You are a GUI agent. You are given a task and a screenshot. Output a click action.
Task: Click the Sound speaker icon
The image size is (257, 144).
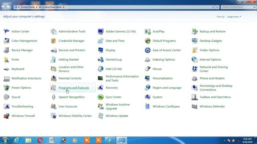point(6,97)
